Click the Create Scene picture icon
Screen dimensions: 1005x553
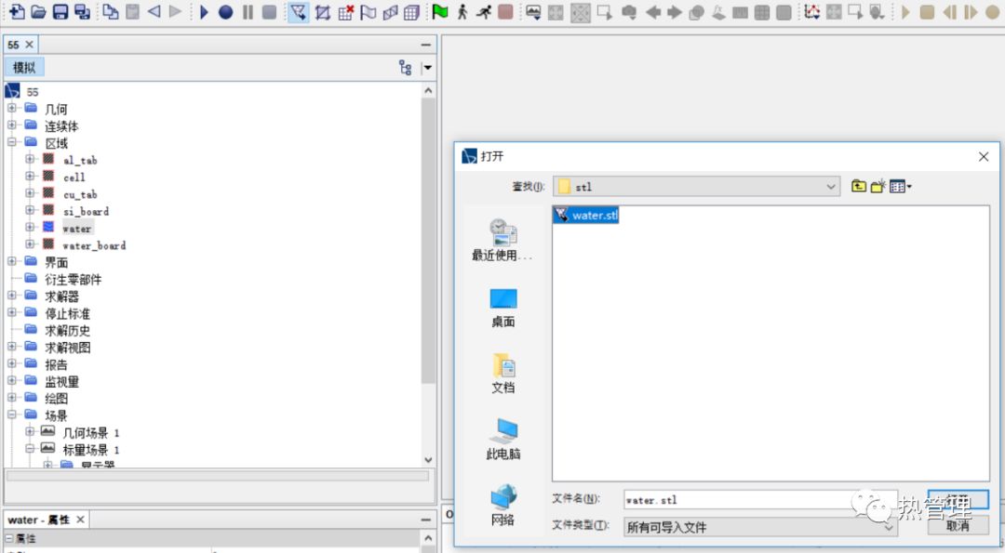pyautogui.click(x=533, y=11)
